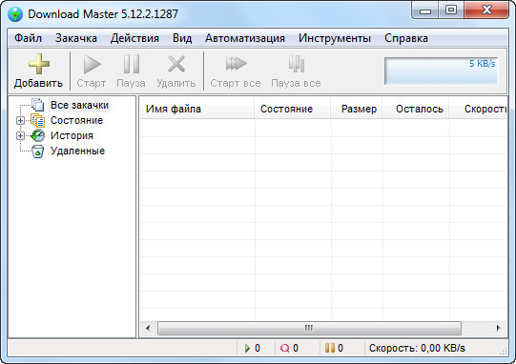Click the horizontal scrollbar thumb
Image resolution: width=516 pixels, height=364 pixels.
click(x=309, y=328)
